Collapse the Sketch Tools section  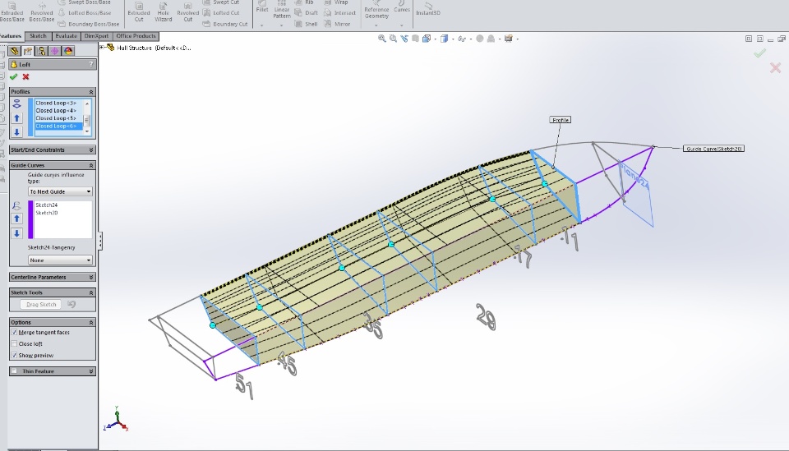tap(91, 292)
